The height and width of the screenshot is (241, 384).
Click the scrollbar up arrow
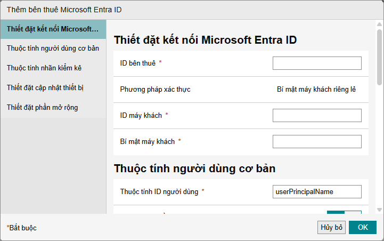[x=379, y=24]
